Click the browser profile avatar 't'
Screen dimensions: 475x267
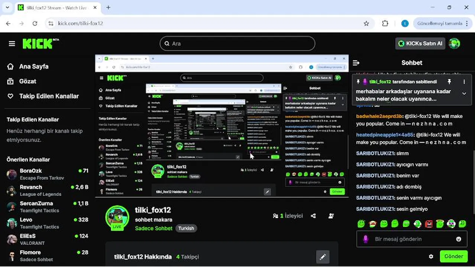[405, 23]
